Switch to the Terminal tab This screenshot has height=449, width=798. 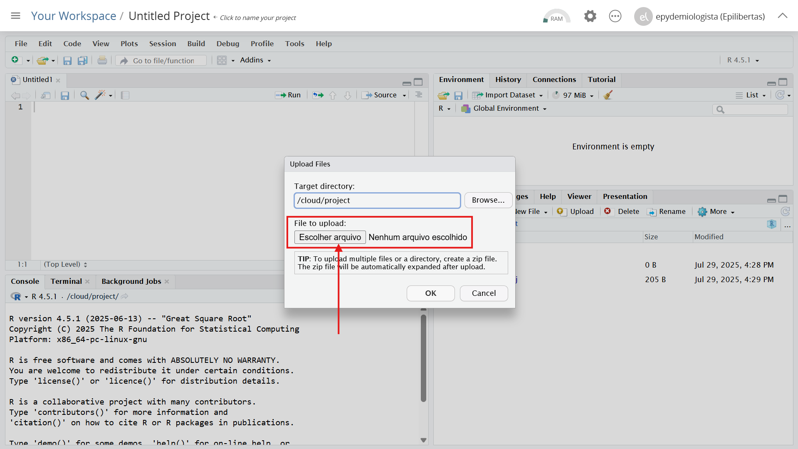click(x=66, y=281)
